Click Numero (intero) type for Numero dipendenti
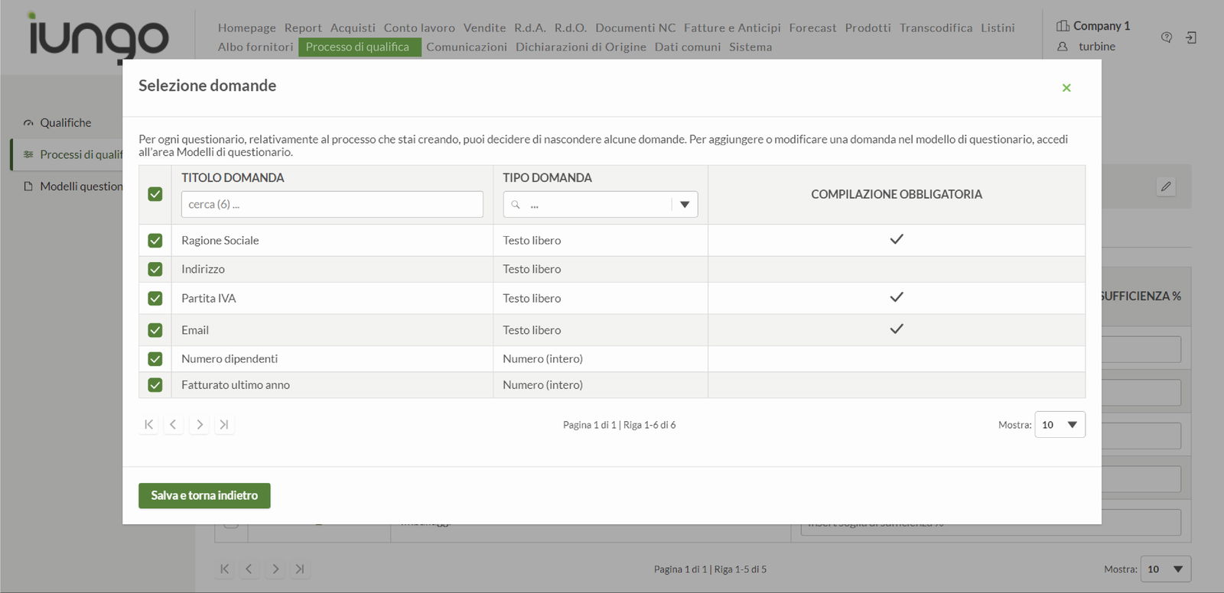The height and width of the screenshot is (593, 1224). click(x=542, y=359)
